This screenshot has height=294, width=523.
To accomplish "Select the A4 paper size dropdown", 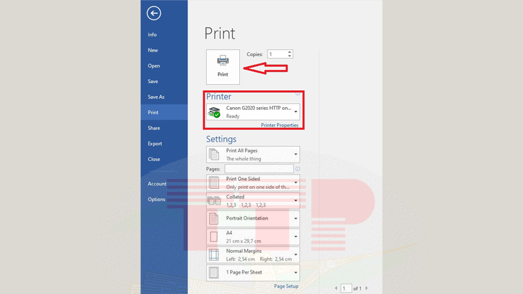I will click(x=253, y=237).
